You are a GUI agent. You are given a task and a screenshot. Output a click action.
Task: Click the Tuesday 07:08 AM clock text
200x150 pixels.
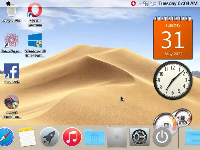[x=178, y=3]
